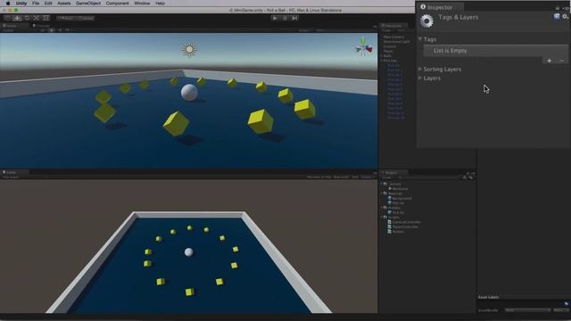Image resolution: width=571 pixels, height=321 pixels.
Task: Open the Edit menu
Action: coord(48,4)
